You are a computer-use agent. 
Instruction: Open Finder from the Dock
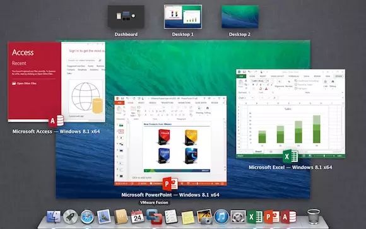54,216
